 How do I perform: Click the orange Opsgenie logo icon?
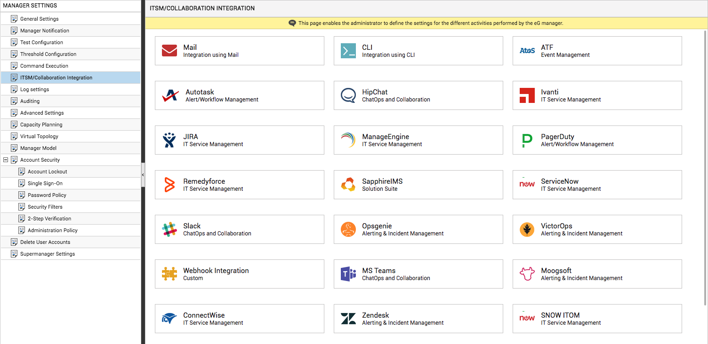[348, 229]
